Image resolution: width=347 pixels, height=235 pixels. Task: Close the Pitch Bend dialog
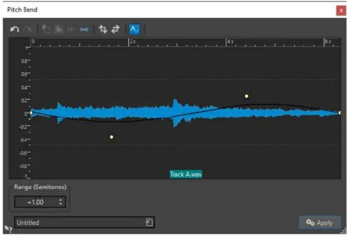[341, 10]
